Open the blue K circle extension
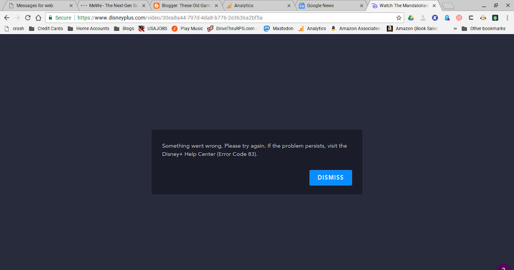 click(435, 18)
